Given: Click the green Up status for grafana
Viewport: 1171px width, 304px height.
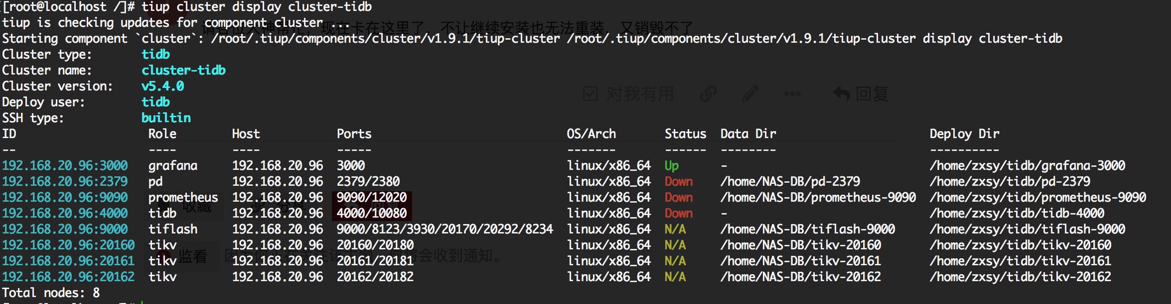Looking at the screenshot, I should pos(671,165).
